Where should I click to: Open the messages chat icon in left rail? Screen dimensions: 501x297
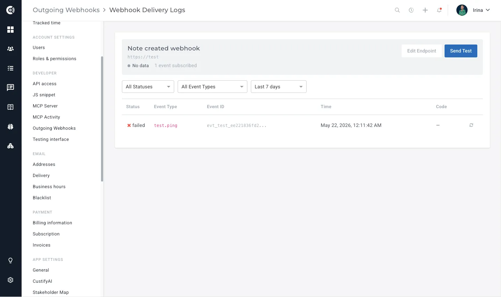click(x=10, y=87)
